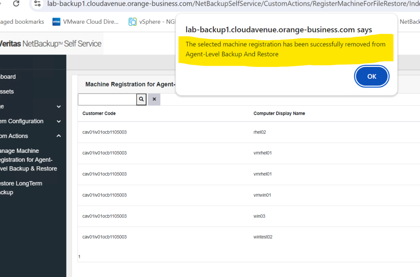The width and height of the screenshot is (420, 277).
Task: Click page number 1 in the pager
Action: tap(79, 257)
